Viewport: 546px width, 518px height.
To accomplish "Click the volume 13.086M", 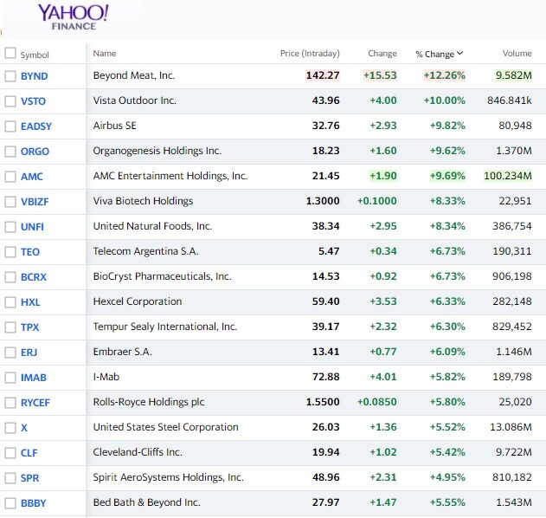I will tap(511, 427).
